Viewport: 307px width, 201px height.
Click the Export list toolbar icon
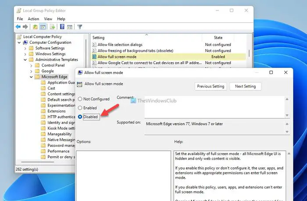[52, 27]
